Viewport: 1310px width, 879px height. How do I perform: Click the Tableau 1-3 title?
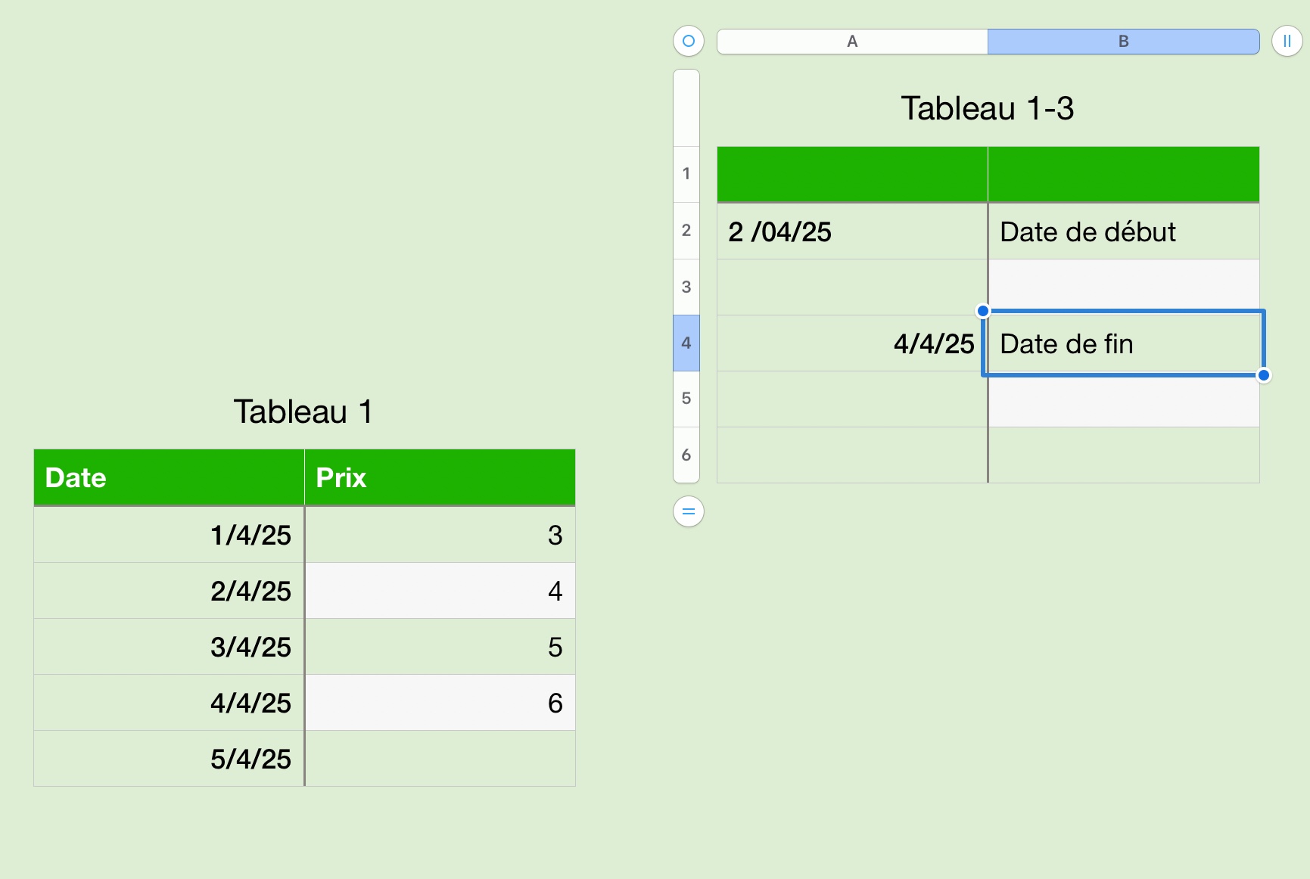coord(987,108)
